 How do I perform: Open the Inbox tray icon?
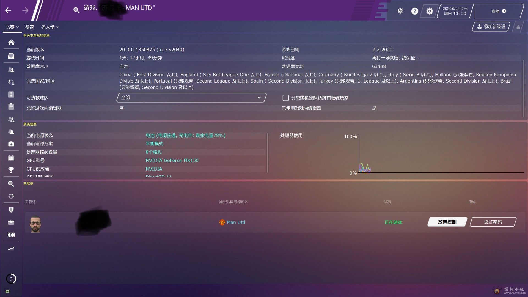click(11, 56)
